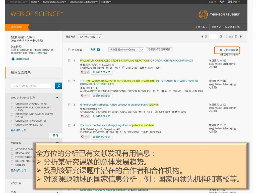Image resolution: width=257 pixels, height=193 pixels.
Task: Open the organotin reagents paper title
Action: pos(139,82)
